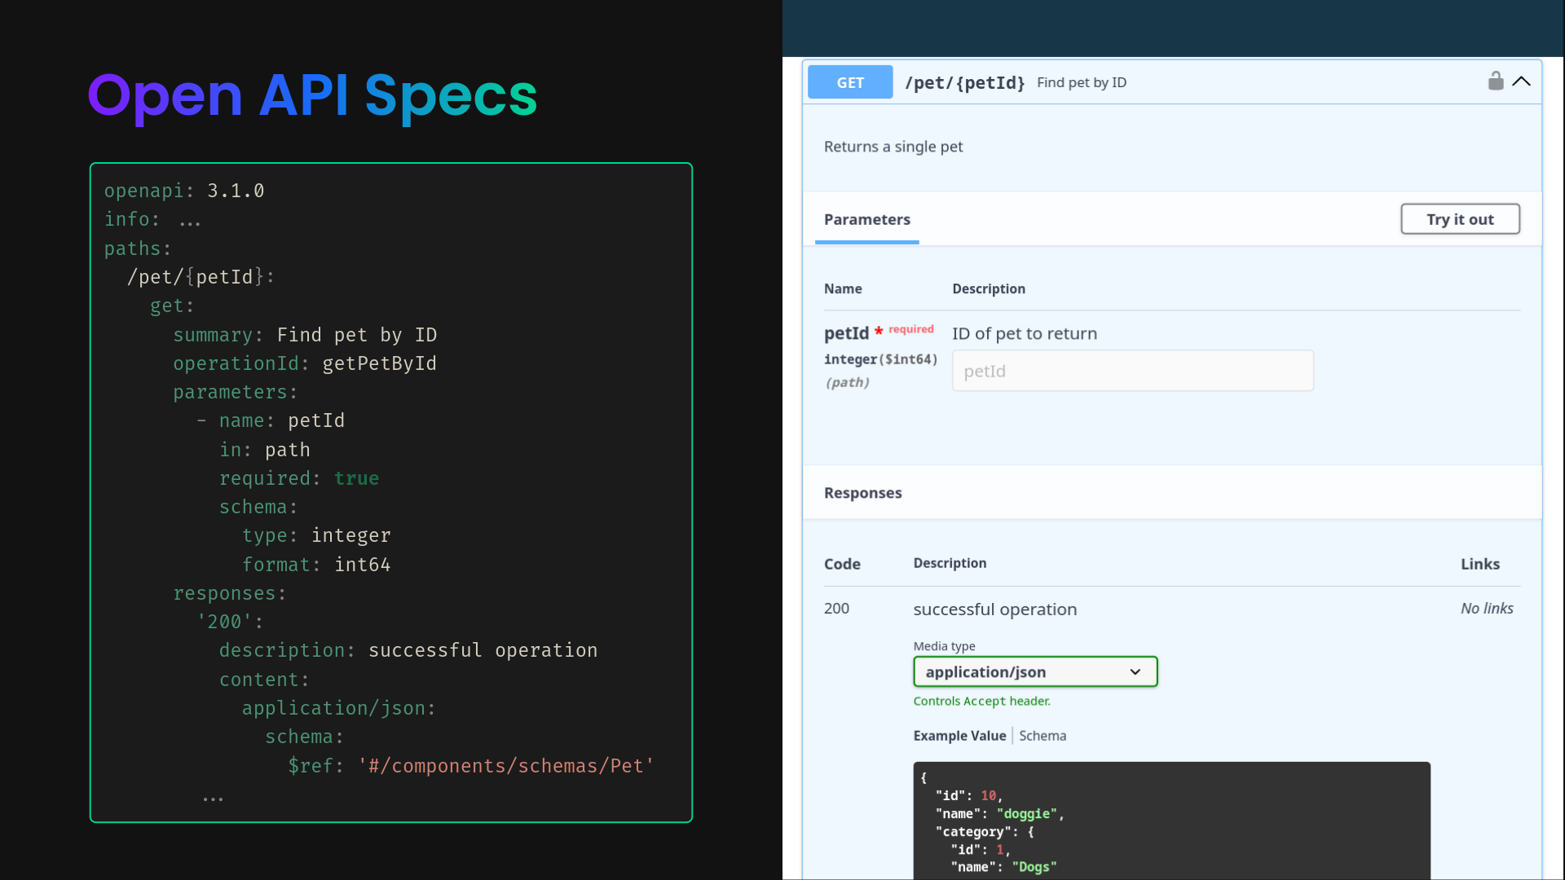Click the authorization lock icon
This screenshot has width=1565, height=880.
point(1495,81)
